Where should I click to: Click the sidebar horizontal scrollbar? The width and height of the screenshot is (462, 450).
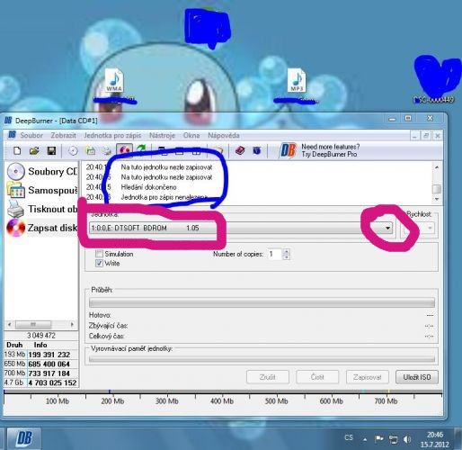click(40, 324)
